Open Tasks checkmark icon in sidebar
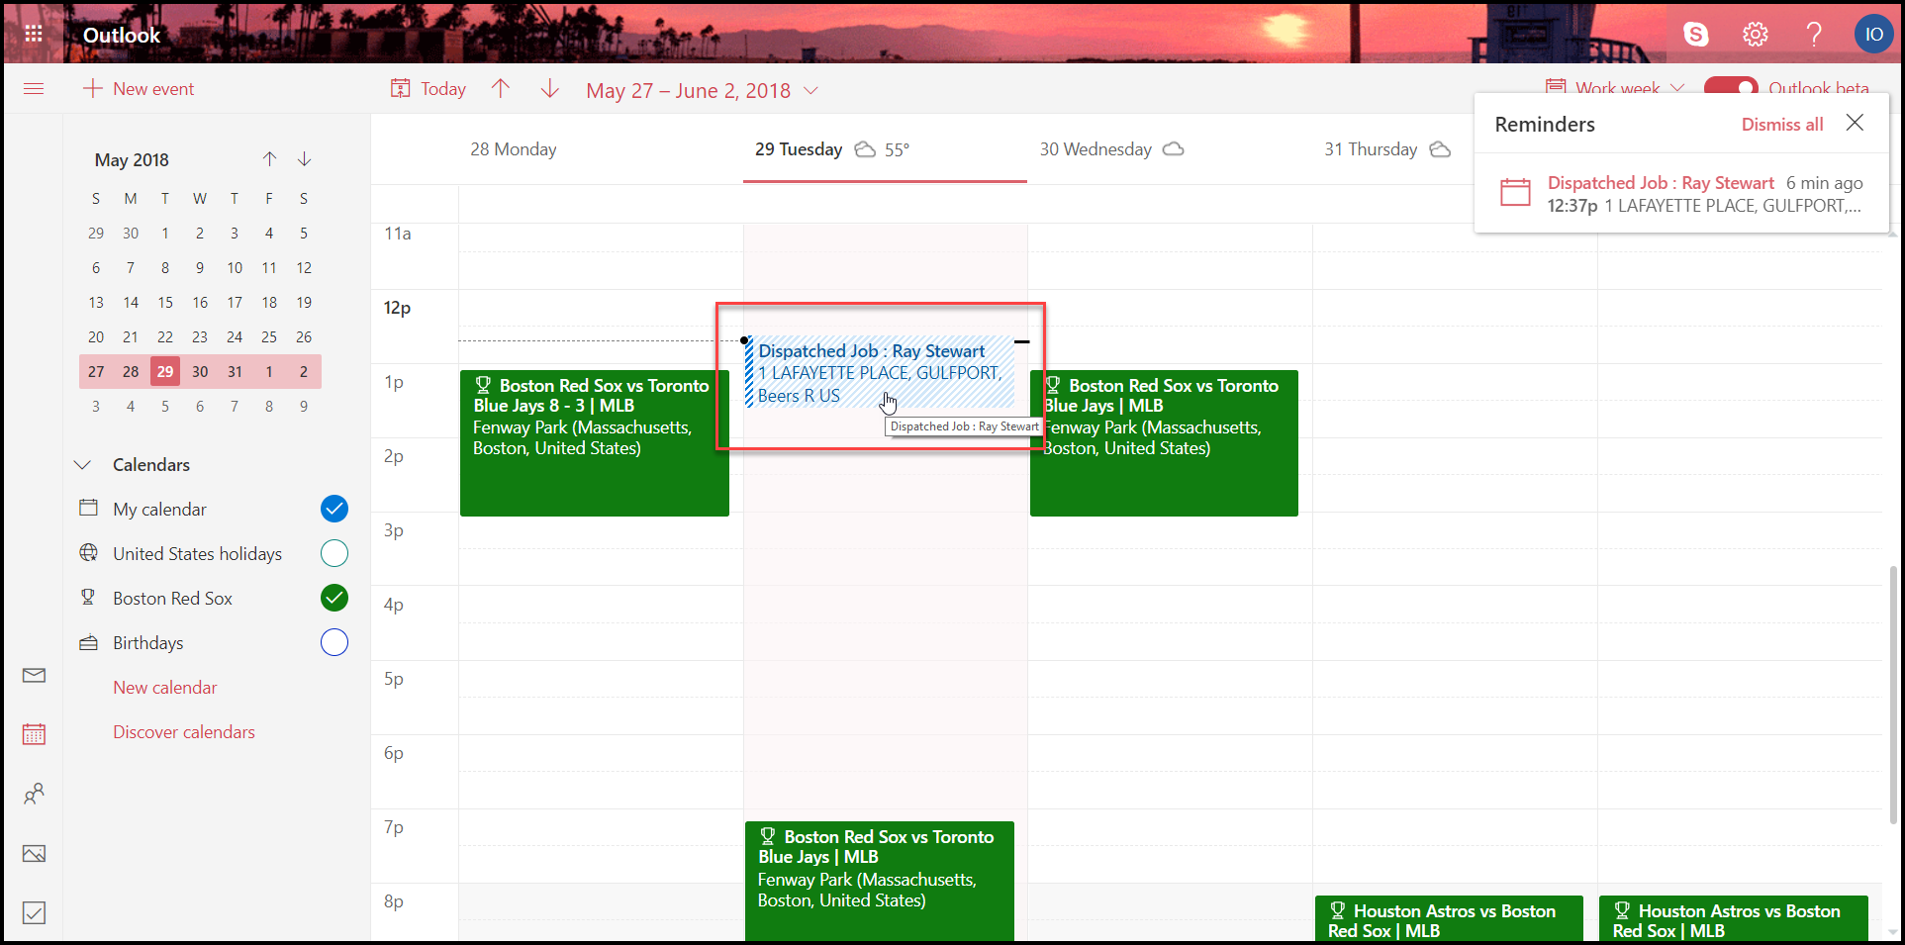The width and height of the screenshot is (1905, 945). point(34,912)
